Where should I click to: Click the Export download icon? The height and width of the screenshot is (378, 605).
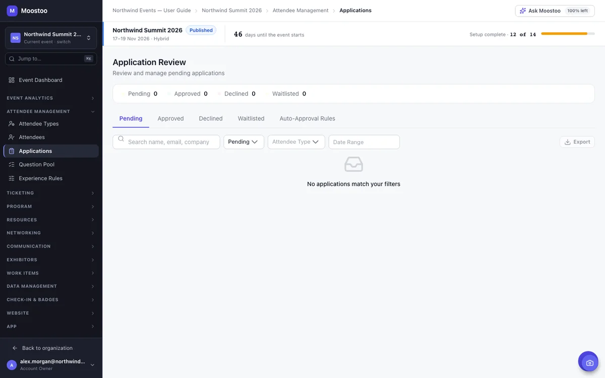click(568, 142)
